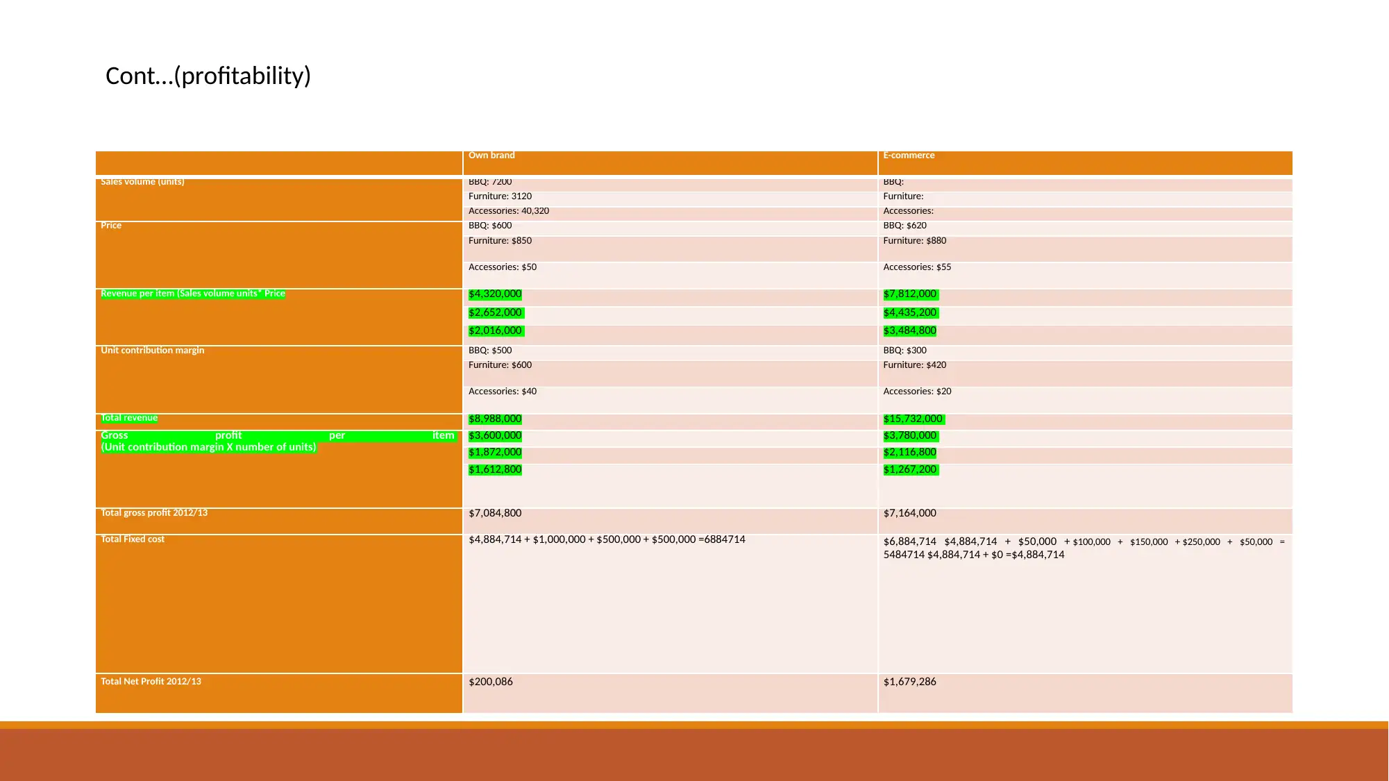Click the highlighted $1,872,000 value

(x=495, y=453)
